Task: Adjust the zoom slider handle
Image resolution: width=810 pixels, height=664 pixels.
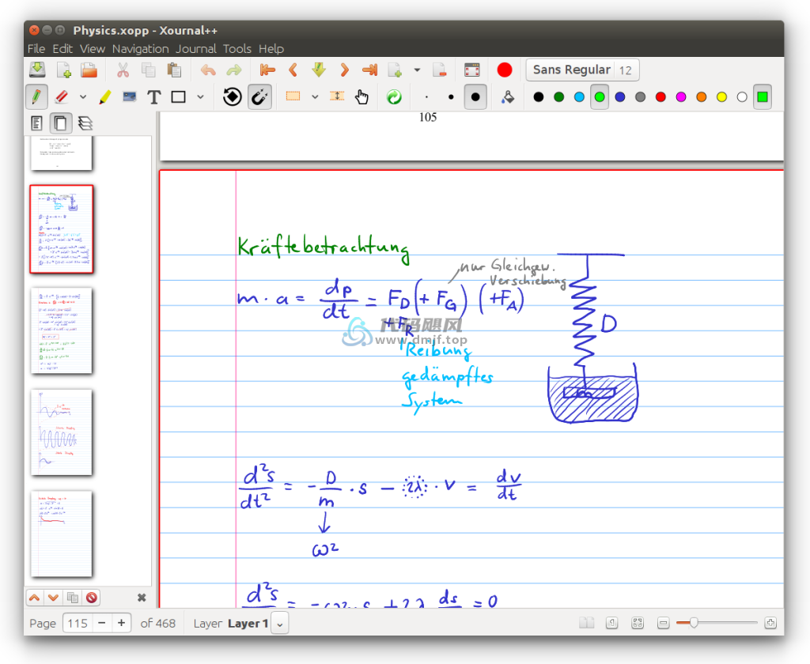Action: pos(694,623)
